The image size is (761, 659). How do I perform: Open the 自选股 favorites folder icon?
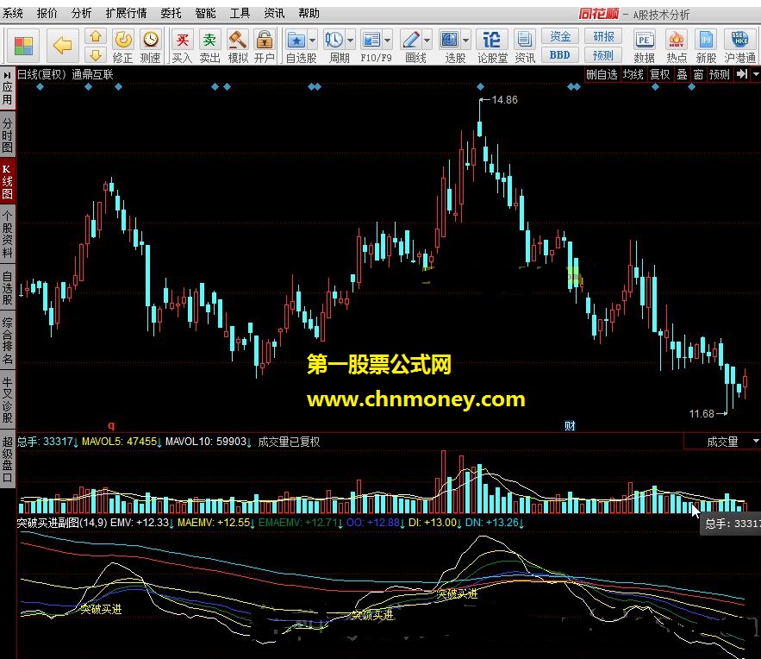pos(296,40)
